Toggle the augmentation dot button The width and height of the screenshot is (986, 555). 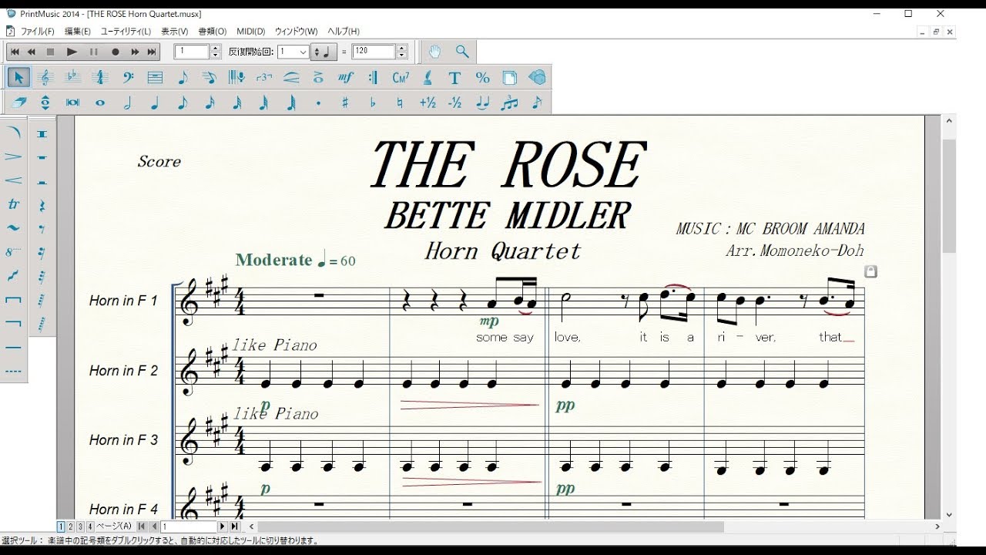click(318, 103)
